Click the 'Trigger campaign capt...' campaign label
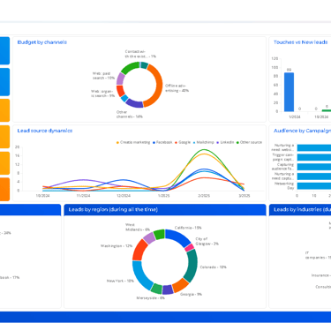Screen dimensions: 331x323 coord(282,157)
